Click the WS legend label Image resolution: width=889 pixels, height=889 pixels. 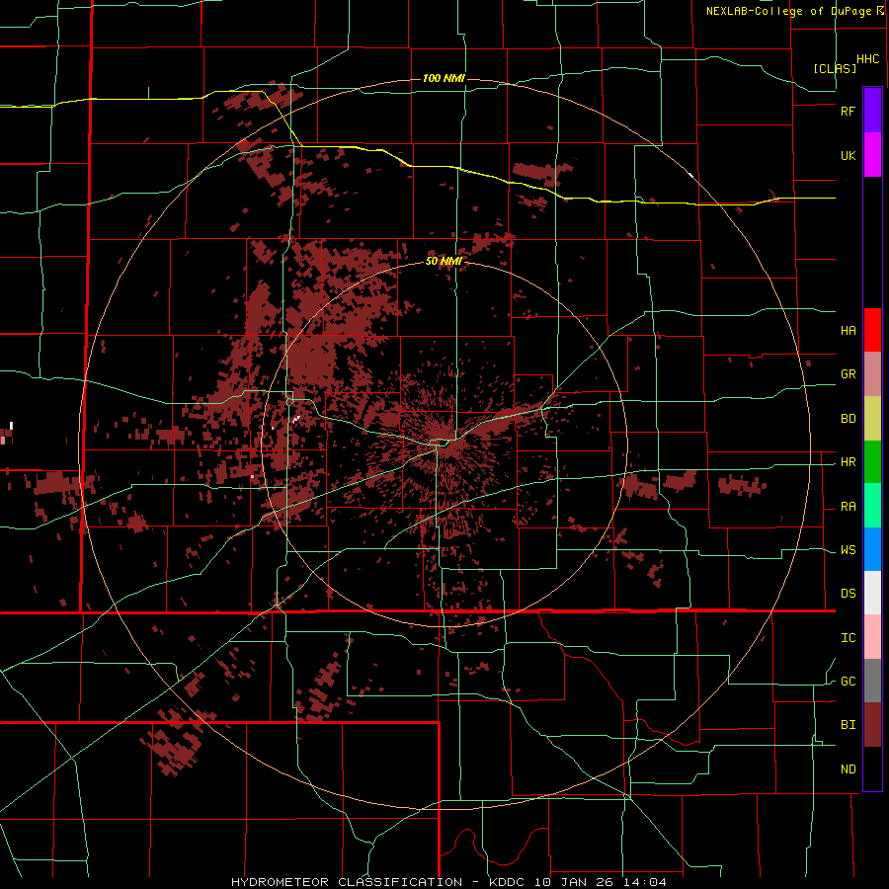(848, 550)
